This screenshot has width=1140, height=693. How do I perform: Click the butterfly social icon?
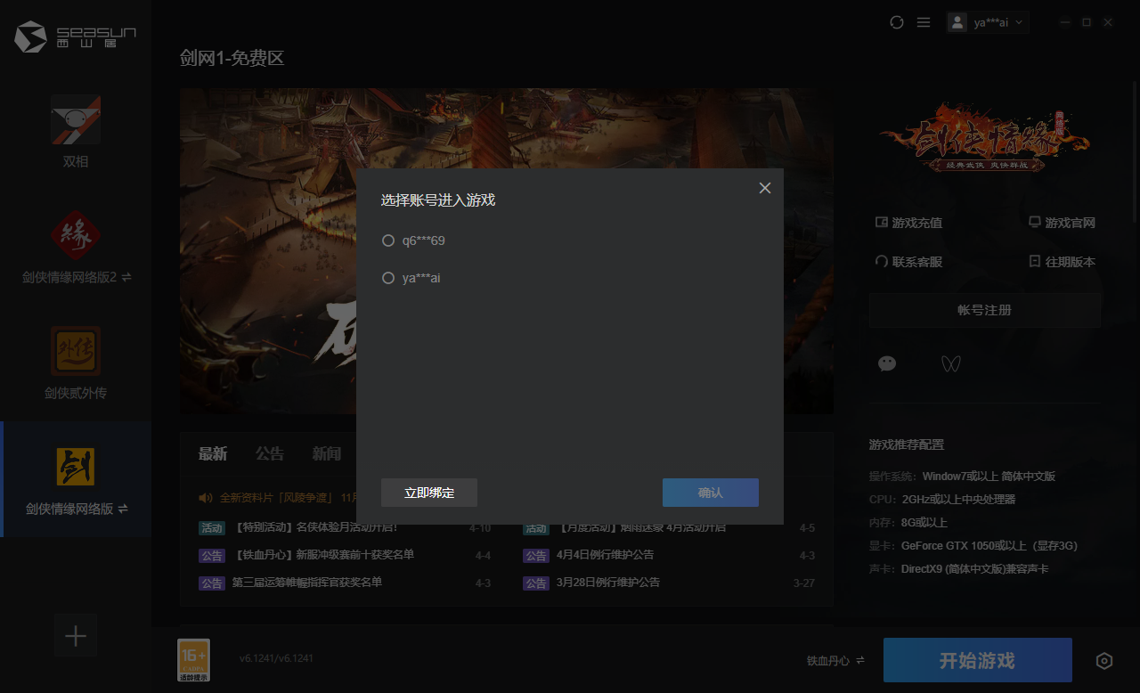tap(951, 363)
